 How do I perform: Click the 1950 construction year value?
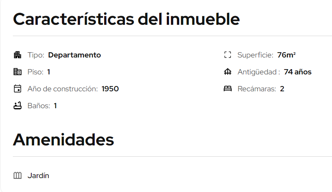pos(110,89)
